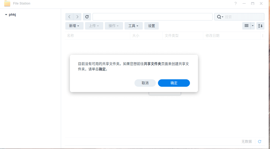Collapse the phkj tree node
The image size is (270, 149).
(6, 15)
